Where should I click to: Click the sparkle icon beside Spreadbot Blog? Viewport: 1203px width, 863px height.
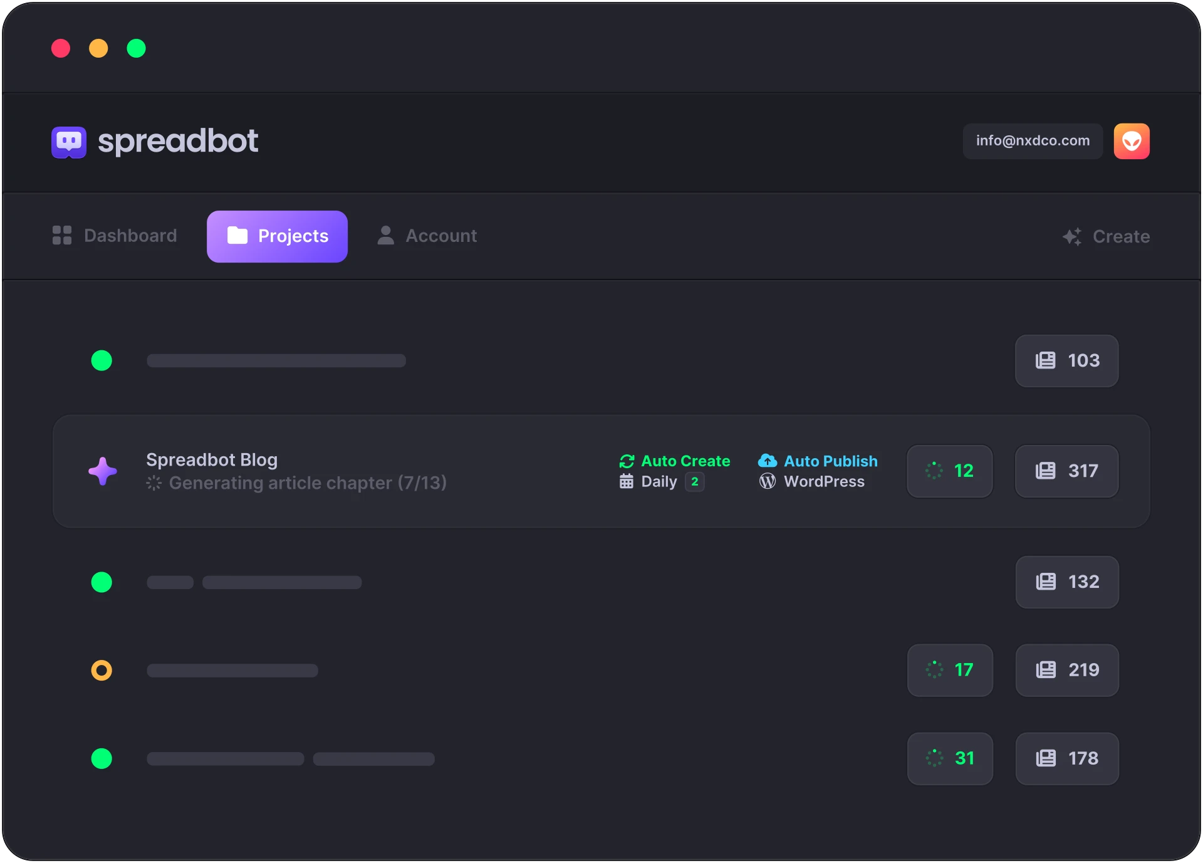point(103,471)
